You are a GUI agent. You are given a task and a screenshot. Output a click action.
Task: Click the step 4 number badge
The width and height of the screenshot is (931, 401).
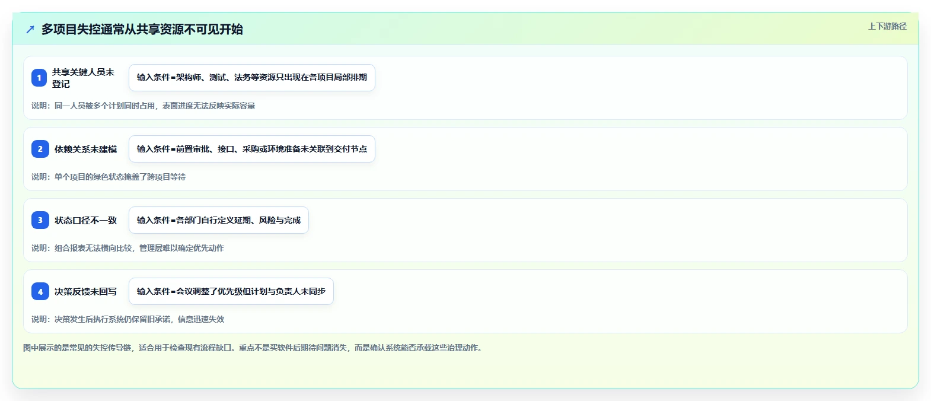pos(40,291)
